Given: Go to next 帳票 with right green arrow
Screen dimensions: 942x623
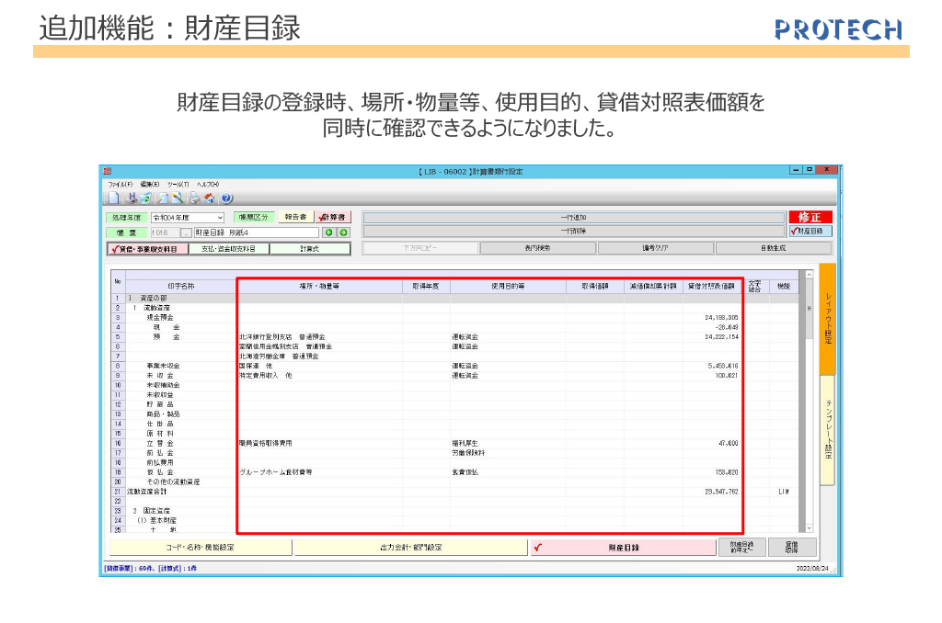Looking at the screenshot, I should pos(344,232).
